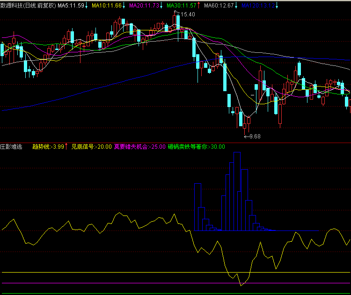Click the 9.68 low price marker
This screenshot has width=351, height=295.
(x=255, y=136)
